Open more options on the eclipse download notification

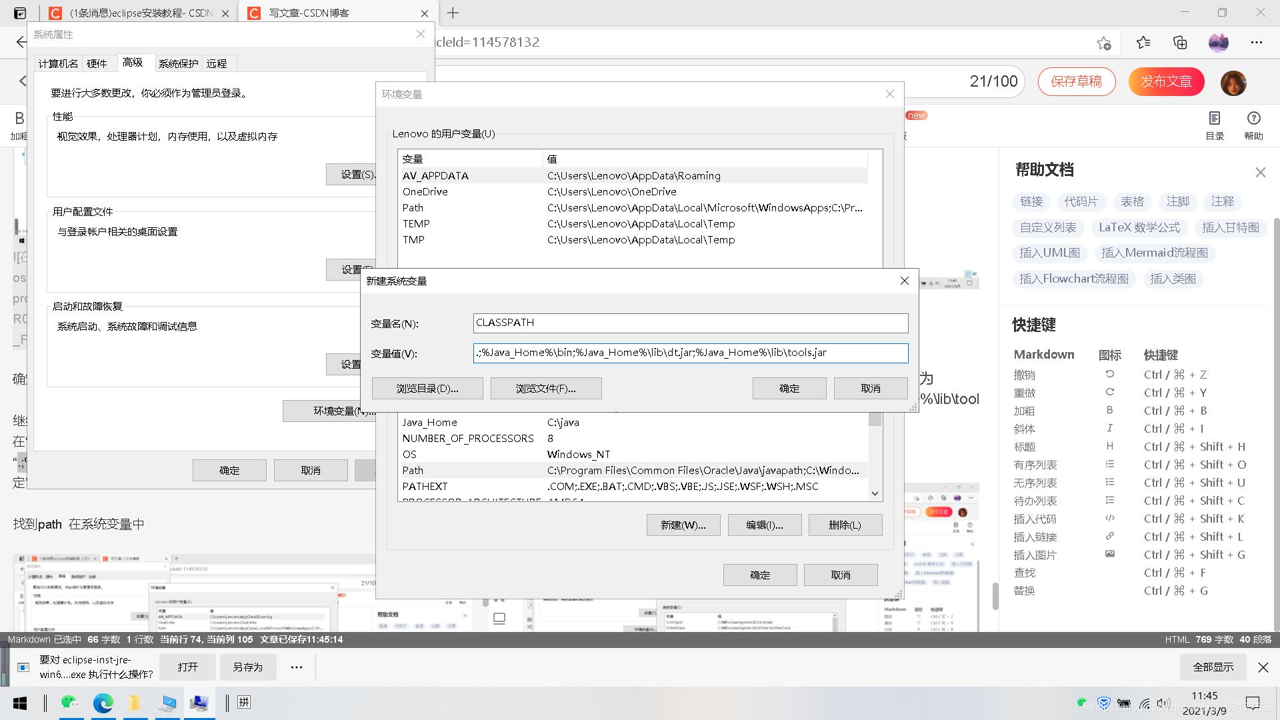[x=296, y=667]
